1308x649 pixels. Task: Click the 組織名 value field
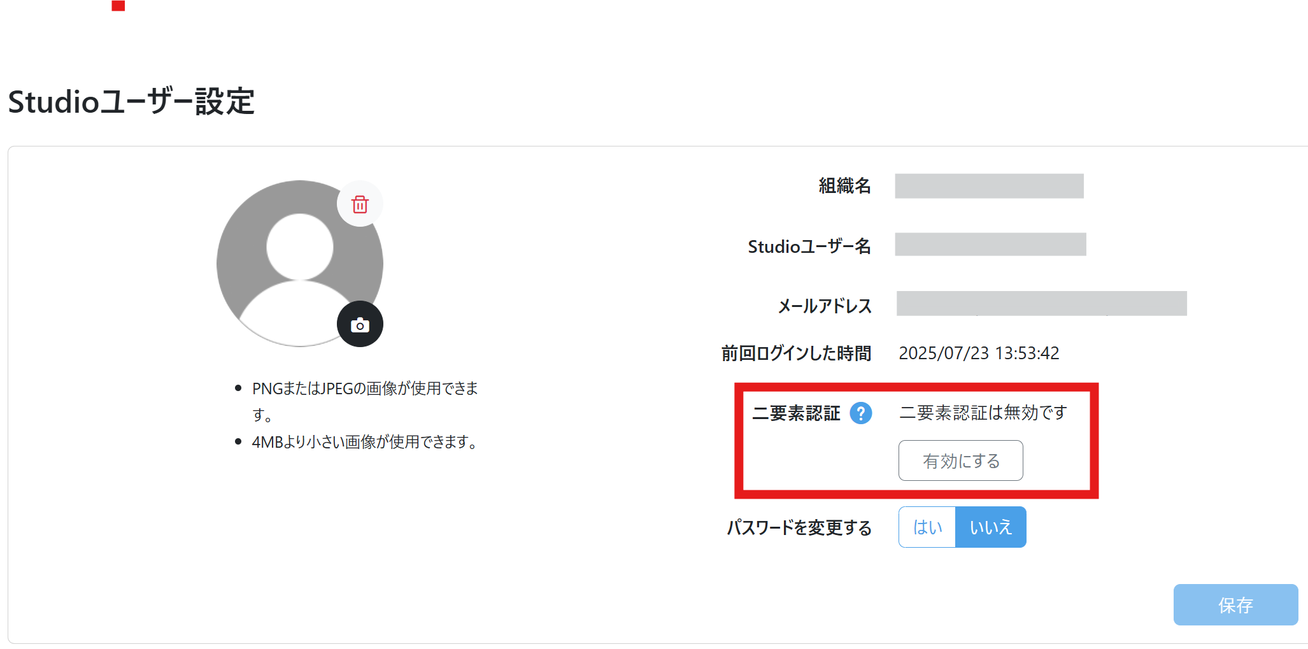(x=988, y=186)
